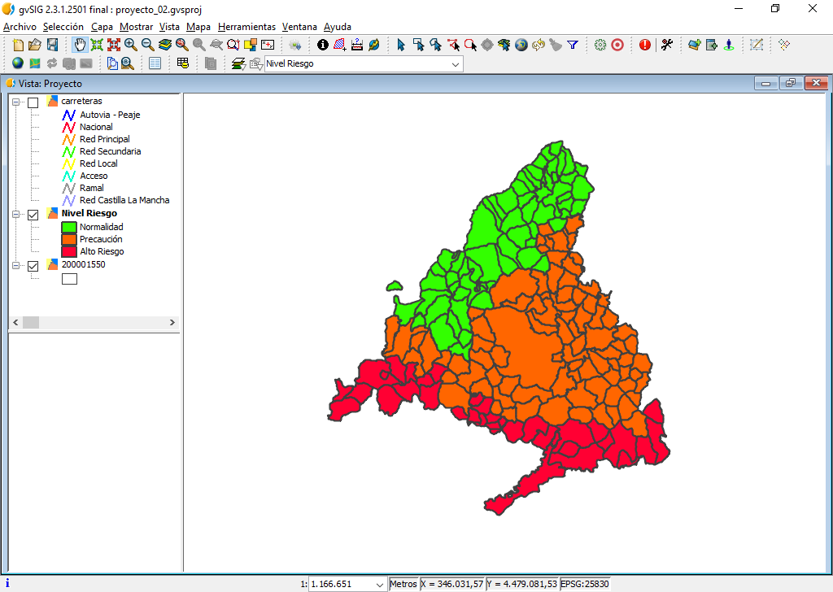Open the crossed tools Preferences icon
Viewport: 833px width, 592px height.
(x=667, y=45)
